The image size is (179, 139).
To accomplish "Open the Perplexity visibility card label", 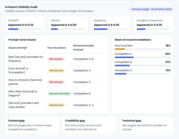I will pyautogui.click(x=100, y=20).
